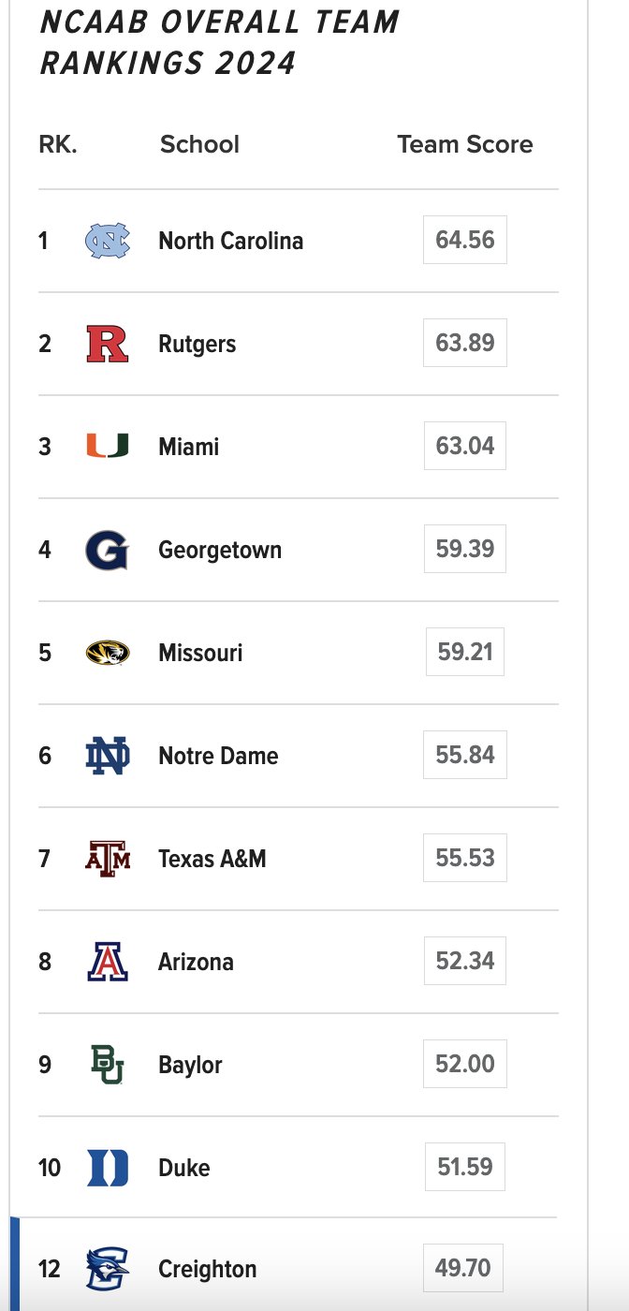Viewport: 629px width, 1311px height.
Task: Open the North Carolina school link
Action: click(231, 241)
